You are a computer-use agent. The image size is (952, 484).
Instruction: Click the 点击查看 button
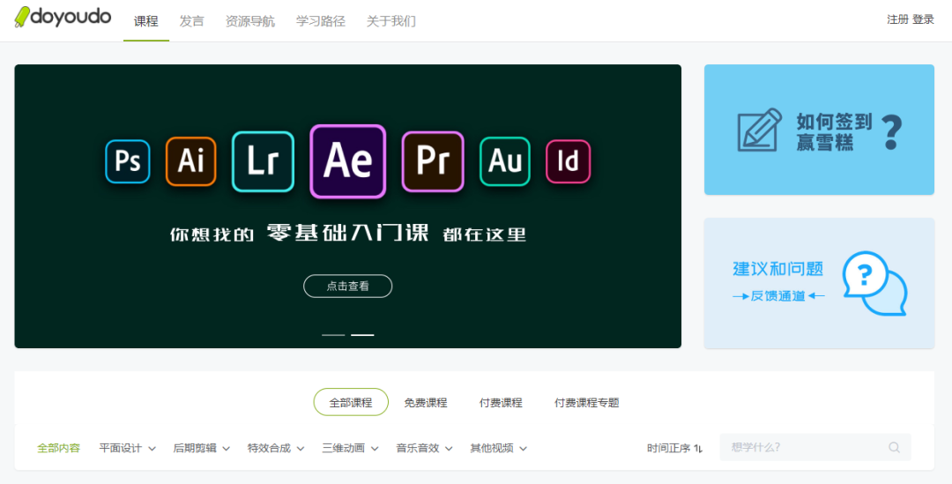(348, 286)
